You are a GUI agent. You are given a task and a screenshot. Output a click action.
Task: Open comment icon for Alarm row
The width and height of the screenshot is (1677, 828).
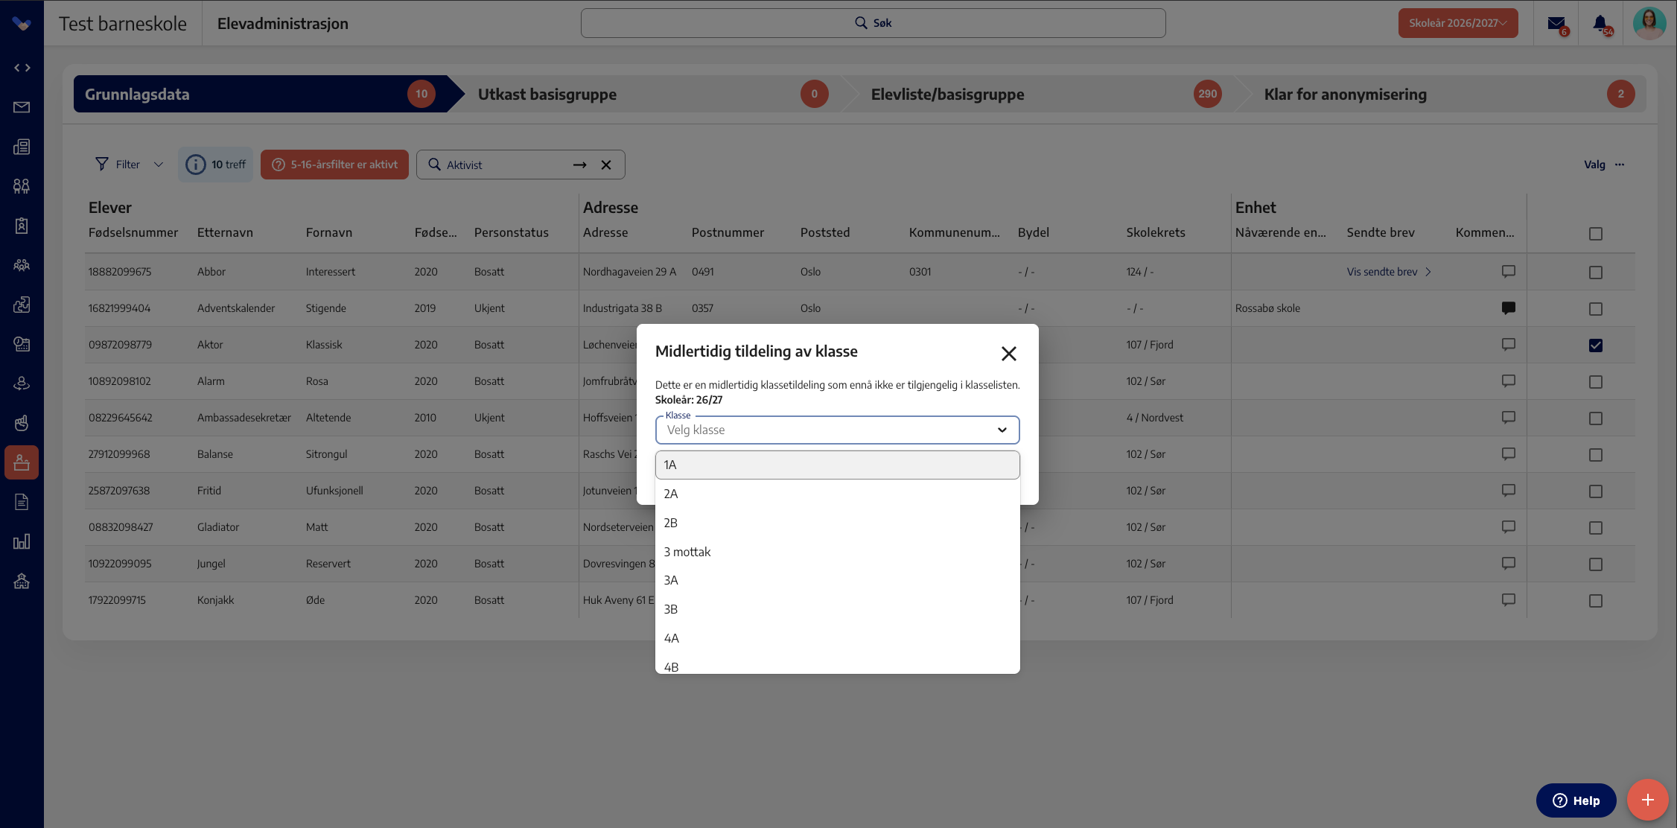pos(1509,381)
